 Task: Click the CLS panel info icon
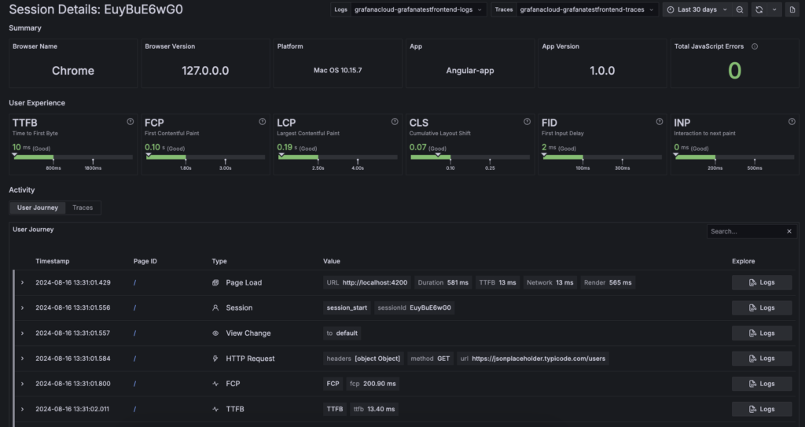tap(527, 122)
